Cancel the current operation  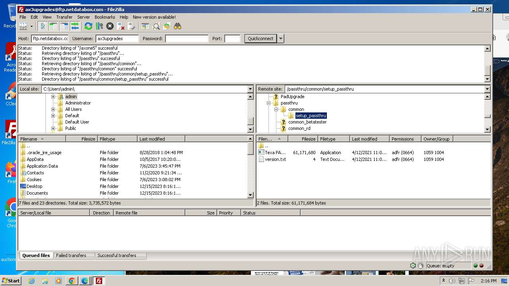click(110, 26)
